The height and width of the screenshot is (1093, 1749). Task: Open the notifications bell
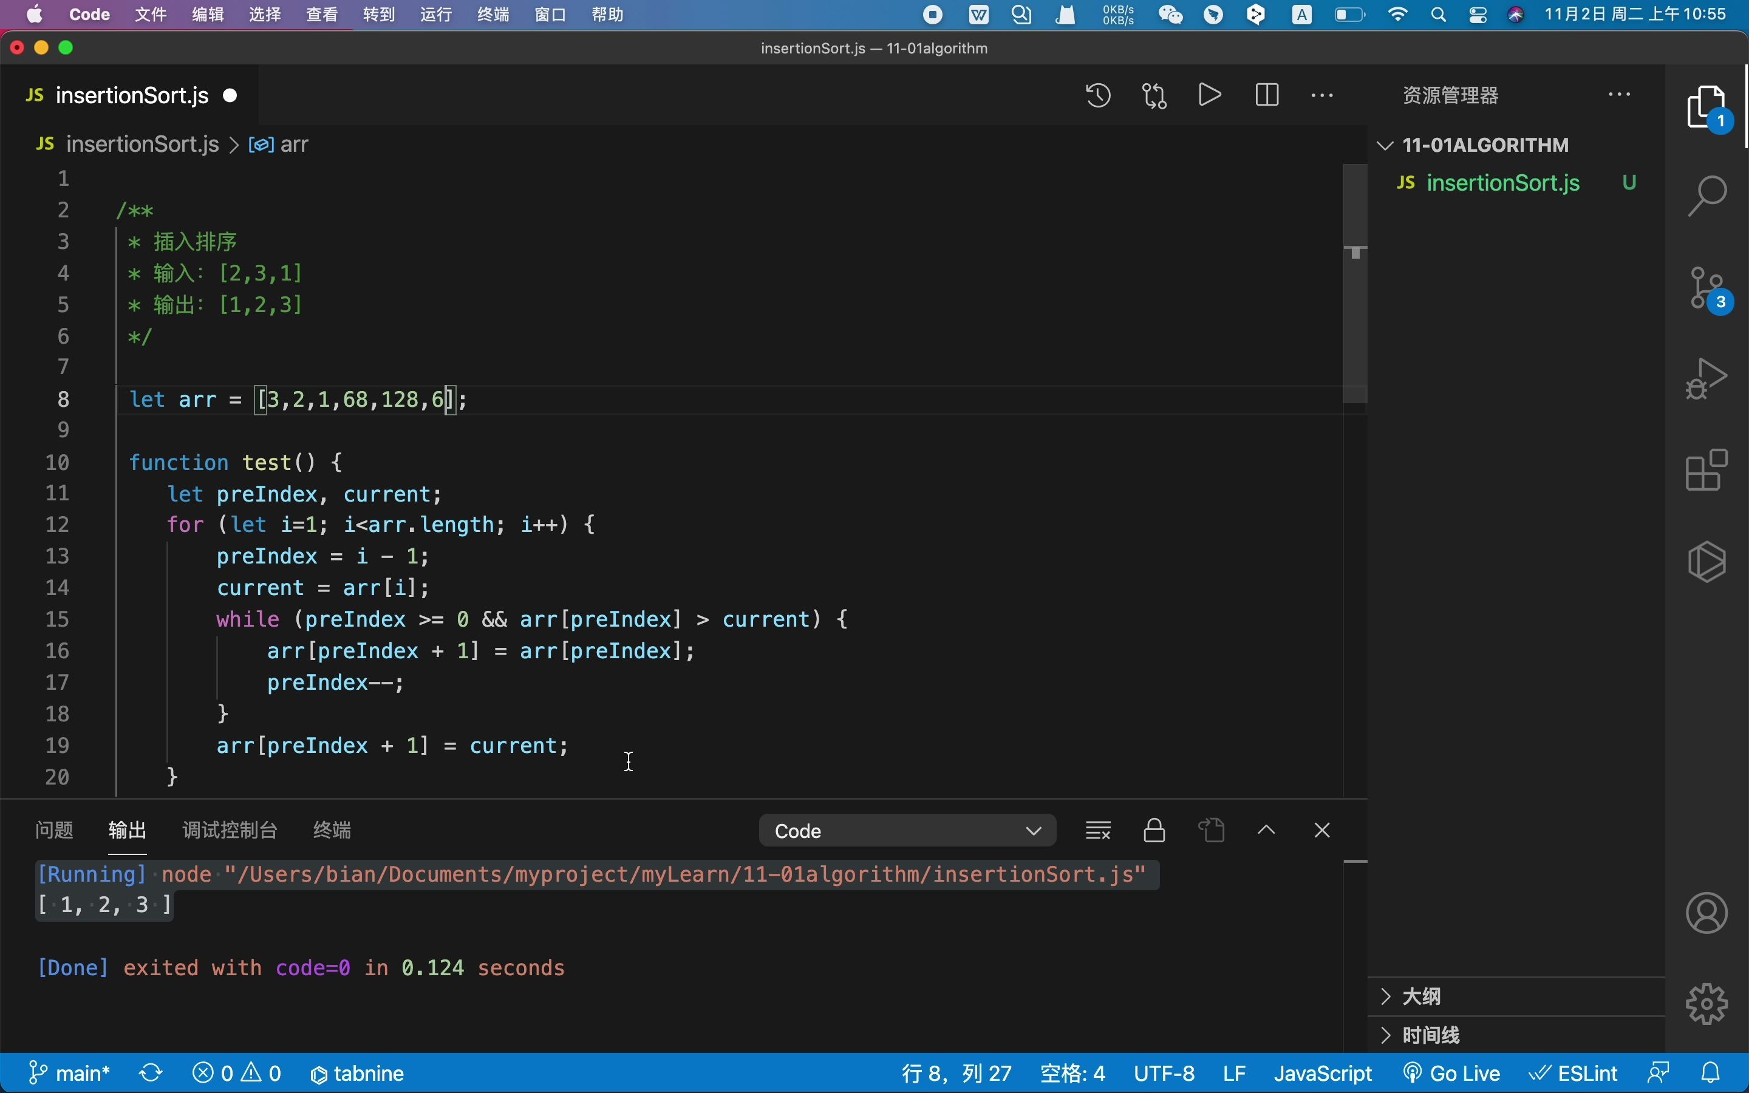coord(1711,1074)
